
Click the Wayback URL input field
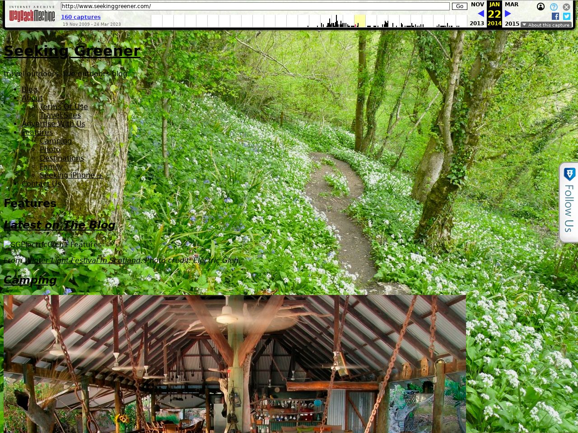coord(255,6)
